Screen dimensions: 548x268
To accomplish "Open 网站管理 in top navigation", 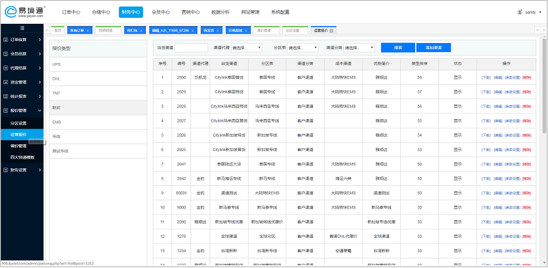I will pyautogui.click(x=250, y=12).
